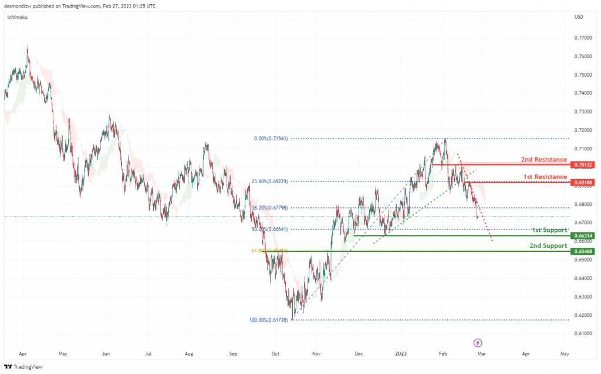
Task: Click the 0.66314 support price tag
Action: [583, 236]
